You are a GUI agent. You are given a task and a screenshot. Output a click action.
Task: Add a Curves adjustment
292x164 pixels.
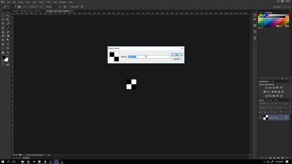click(x=274, y=87)
